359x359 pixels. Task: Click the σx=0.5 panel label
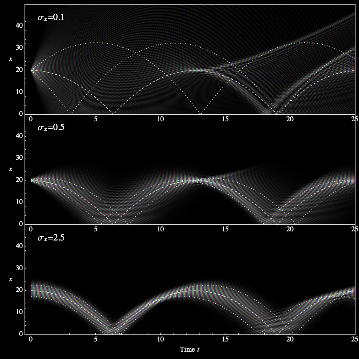[x=51, y=127]
